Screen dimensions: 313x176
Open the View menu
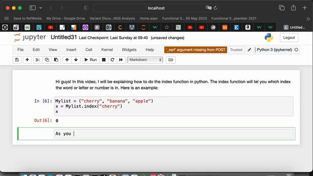53,50
